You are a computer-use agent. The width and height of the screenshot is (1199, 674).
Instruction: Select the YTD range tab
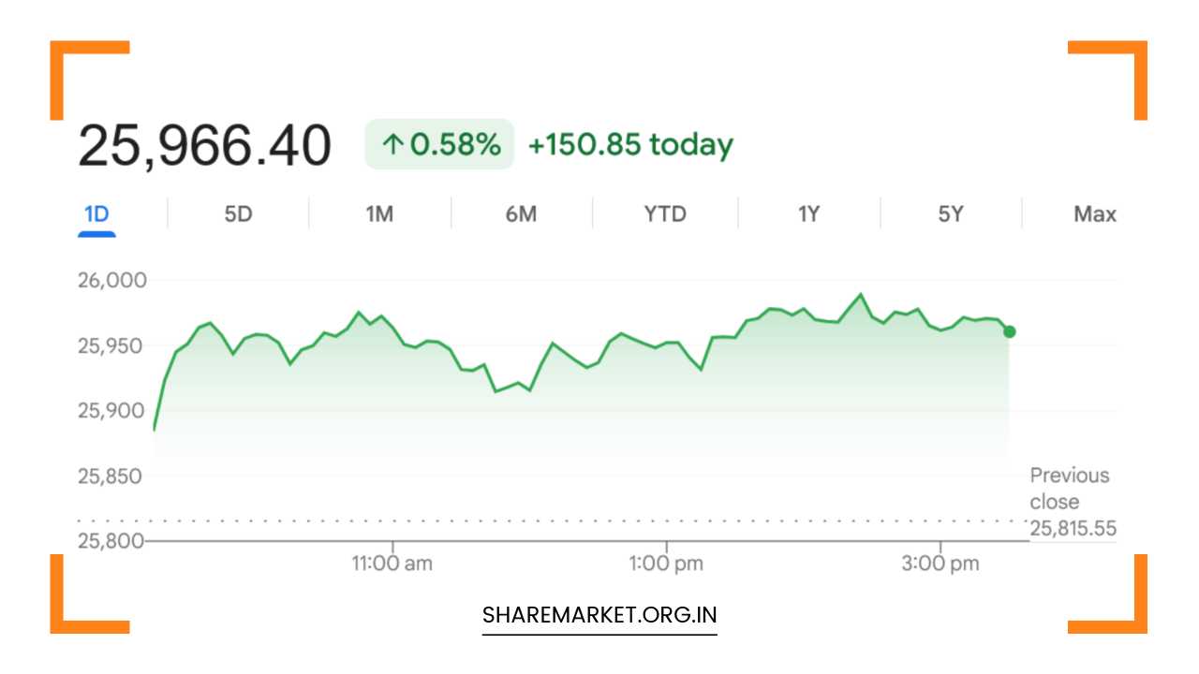665,214
